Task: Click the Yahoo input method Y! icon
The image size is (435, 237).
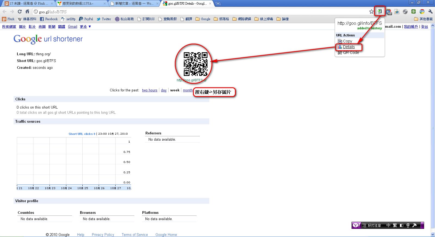Action: coord(356,225)
